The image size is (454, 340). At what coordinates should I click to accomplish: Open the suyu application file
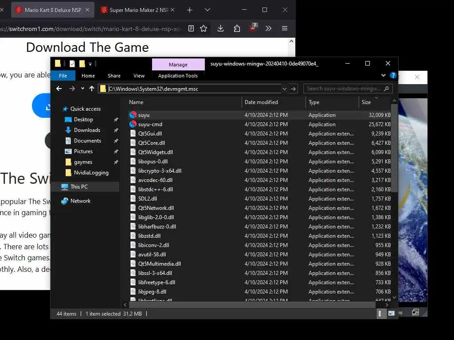click(x=144, y=115)
